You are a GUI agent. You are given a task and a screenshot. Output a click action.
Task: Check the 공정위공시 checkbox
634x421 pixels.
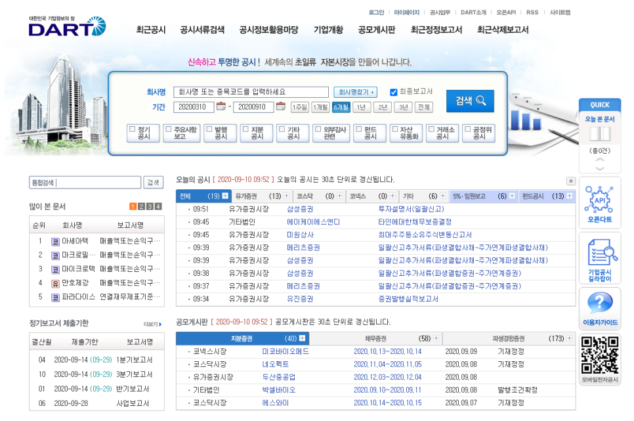(468, 129)
